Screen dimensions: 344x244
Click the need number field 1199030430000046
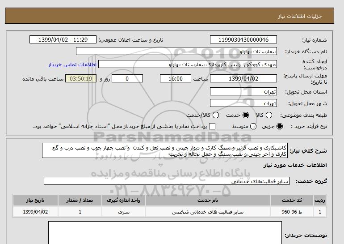(x=243, y=39)
